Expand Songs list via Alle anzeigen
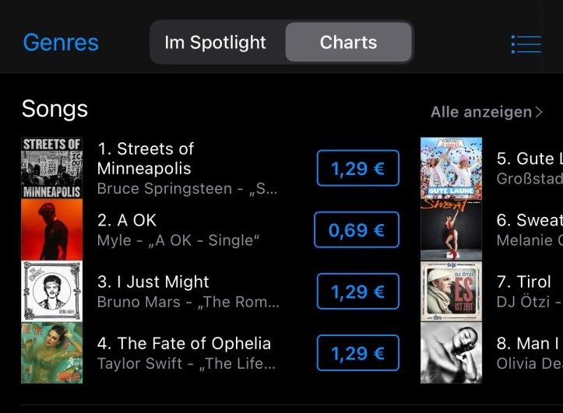 [487, 112]
